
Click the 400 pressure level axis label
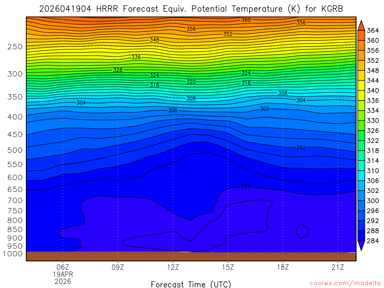(x=15, y=117)
